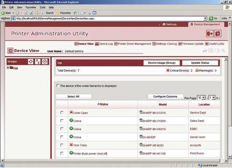Open Printer Driver Management

pyautogui.click(x=133, y=44)
